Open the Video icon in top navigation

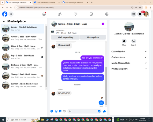coord(75,14)
